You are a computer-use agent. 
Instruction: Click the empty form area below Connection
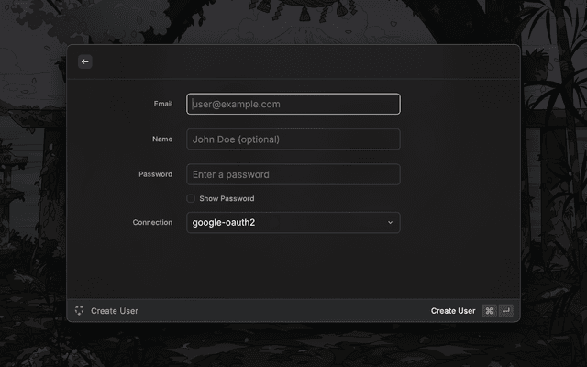[x=293, y=266]
